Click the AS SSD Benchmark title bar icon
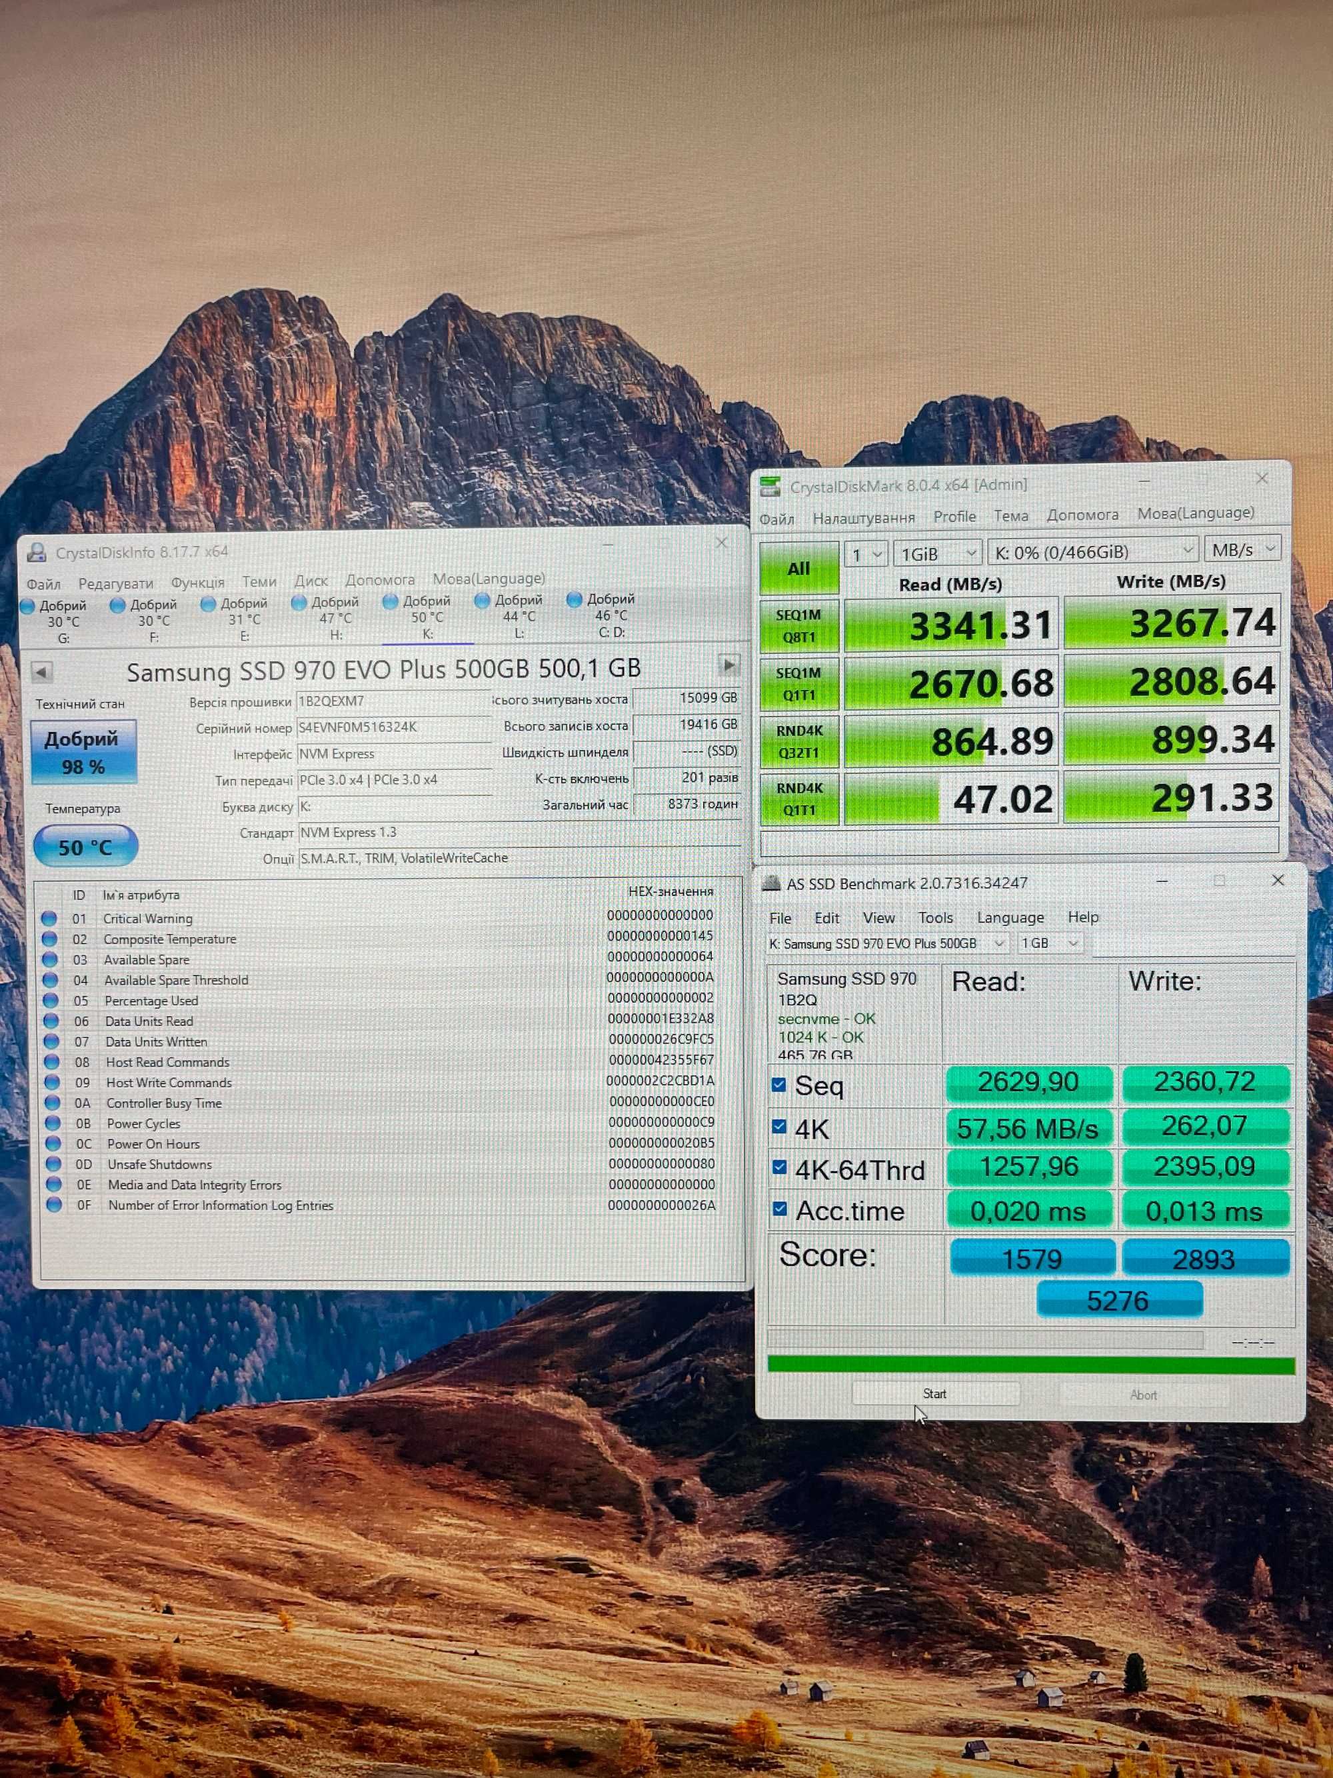The height and width of the screenshot is (1778, 1333). (770, 883)
